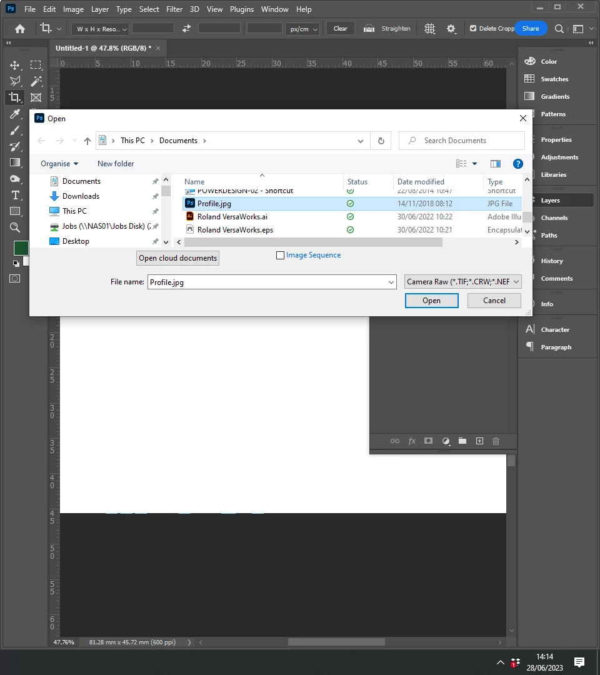Switch to Untitled-1 document tab
The image size is (600, 675).
click(x=103, y=48)
